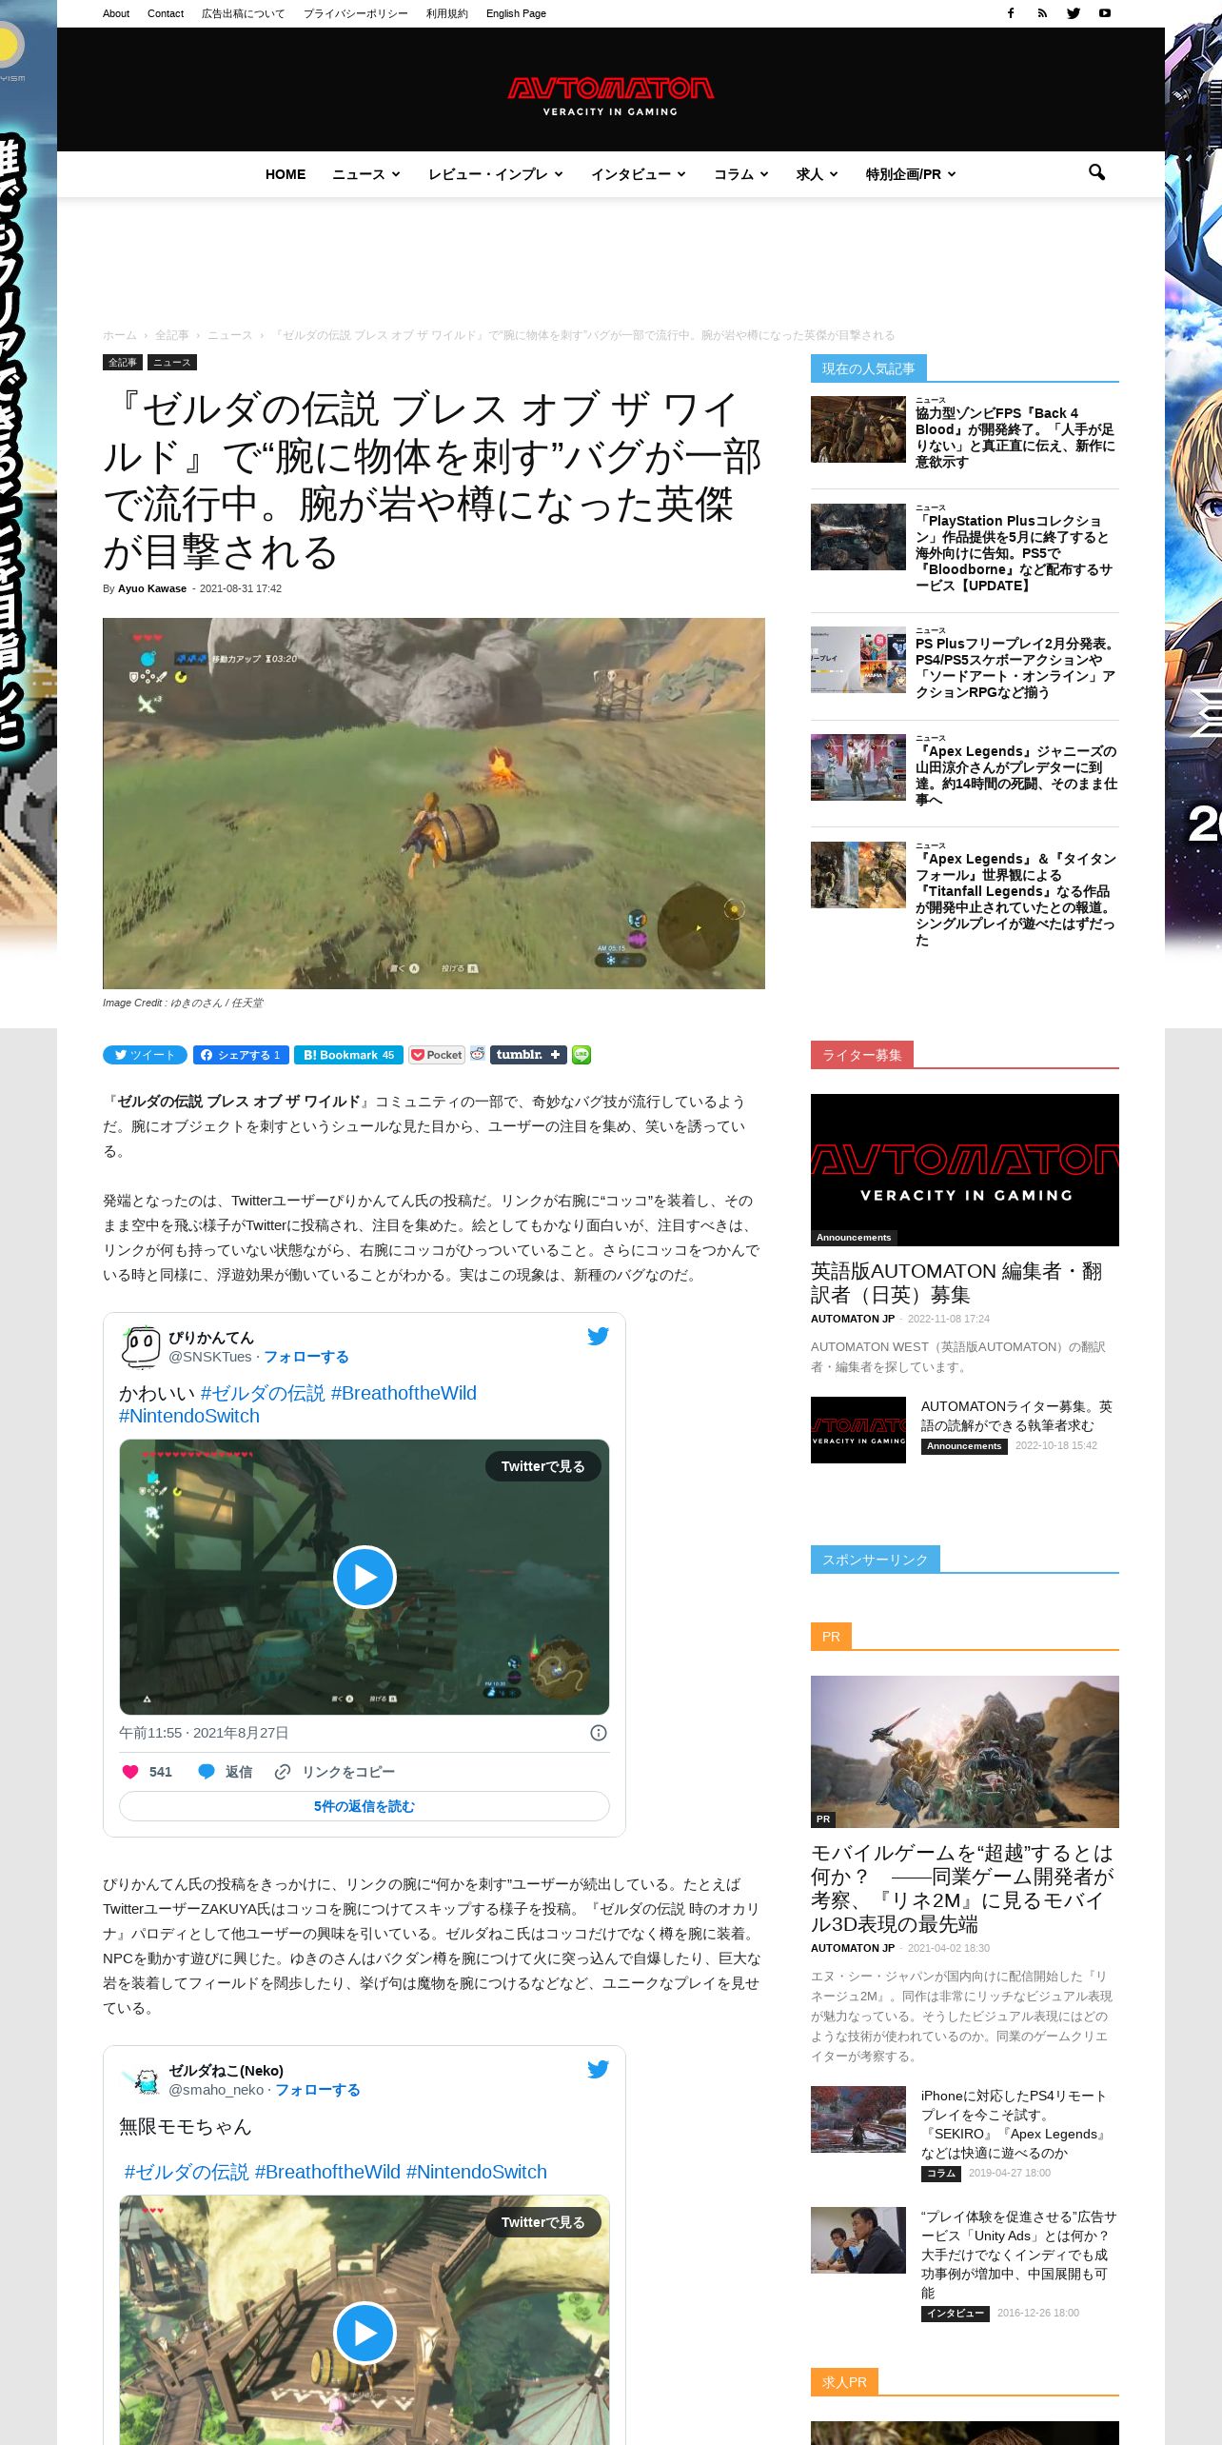Expand the 特別企画/PR menu

(x=911, y=174)
